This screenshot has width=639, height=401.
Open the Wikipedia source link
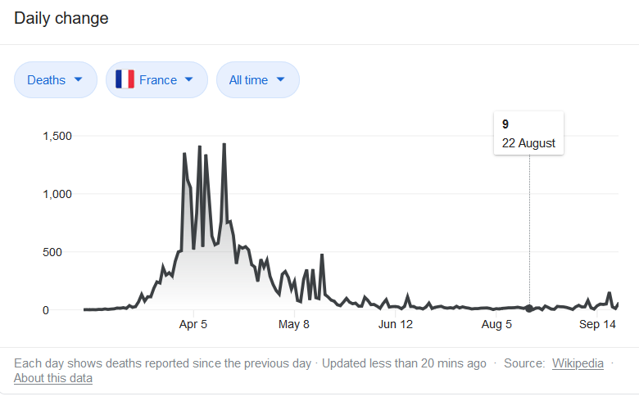point(578,363)
